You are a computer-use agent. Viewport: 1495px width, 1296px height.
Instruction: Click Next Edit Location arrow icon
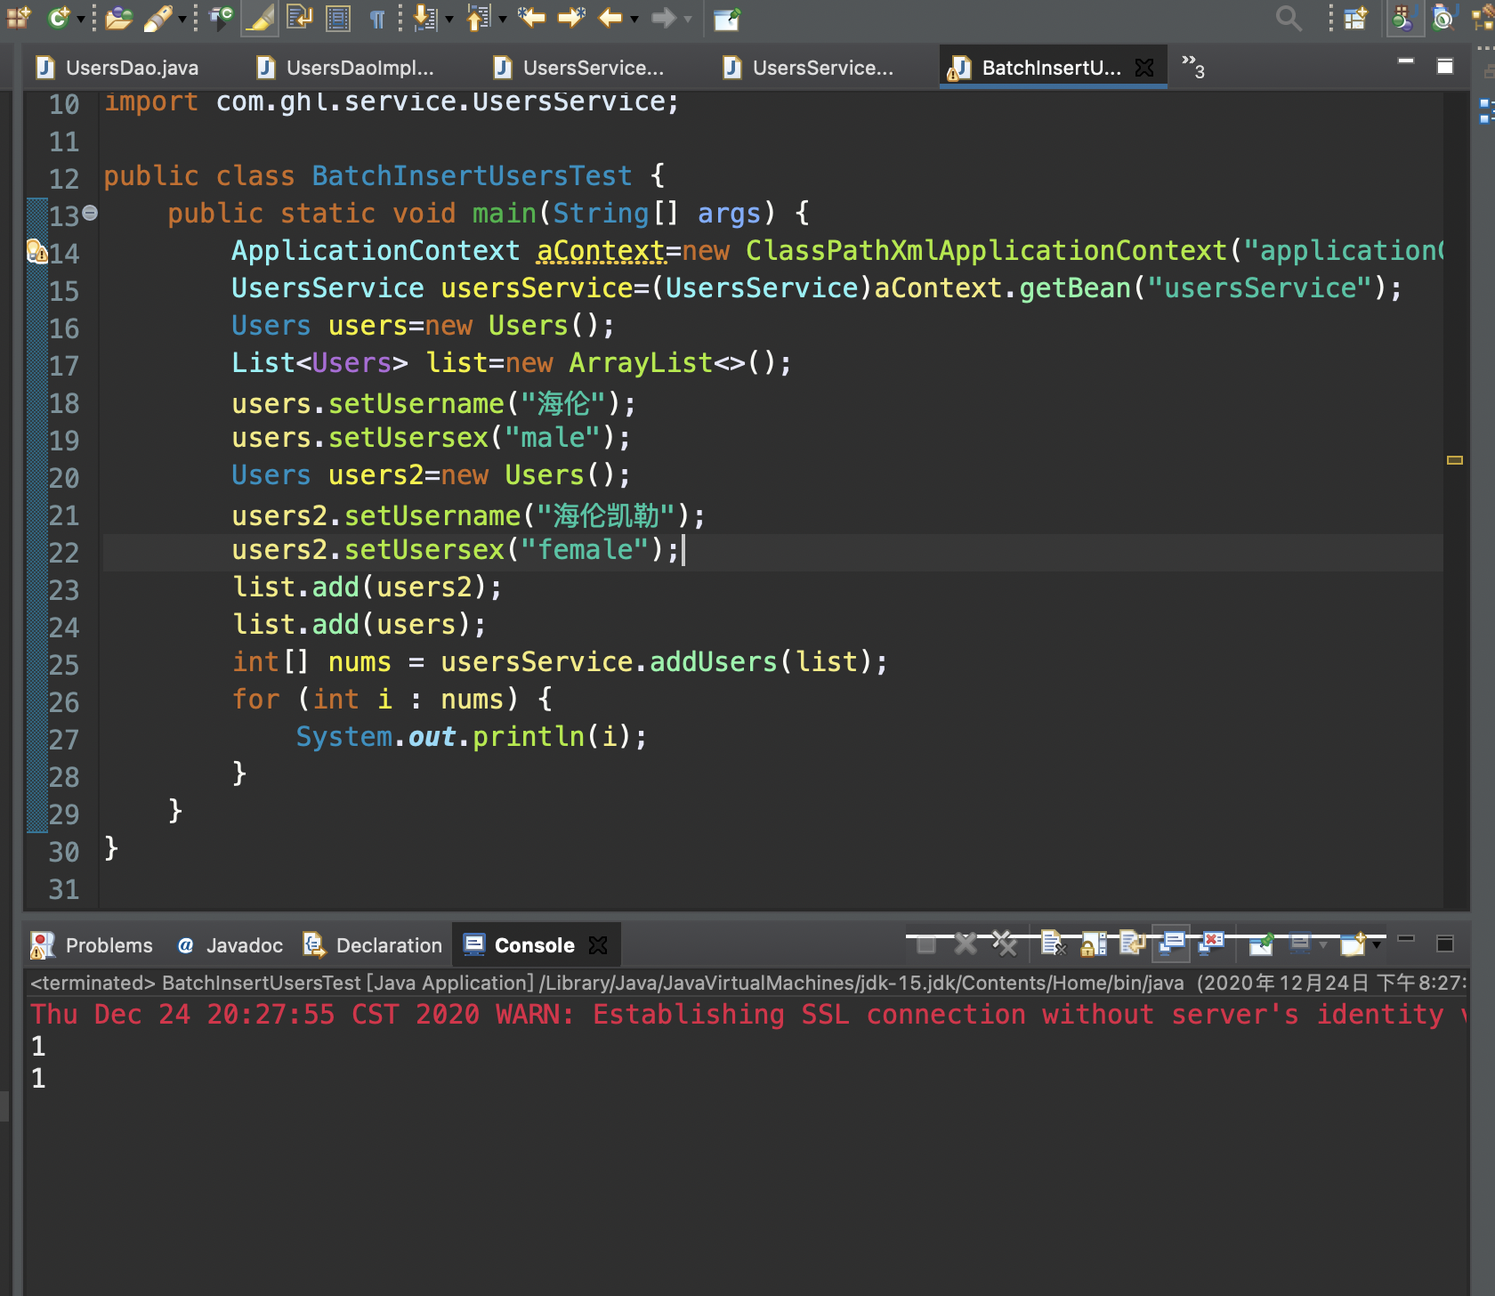pos(571,17)
